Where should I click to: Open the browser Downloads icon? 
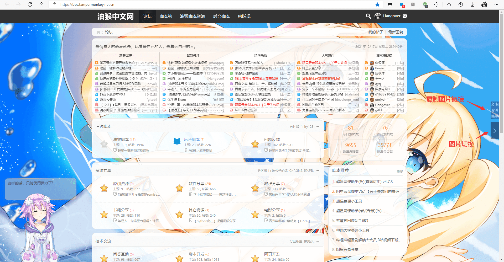tap(472, 4)
